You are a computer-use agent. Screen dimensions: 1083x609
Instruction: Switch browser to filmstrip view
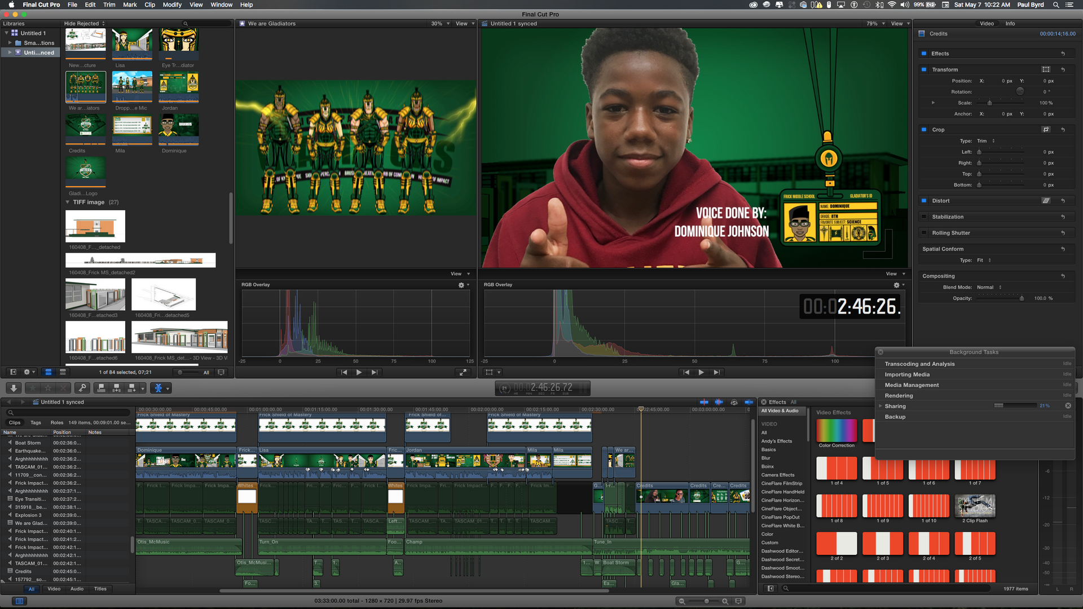[49, 372]
